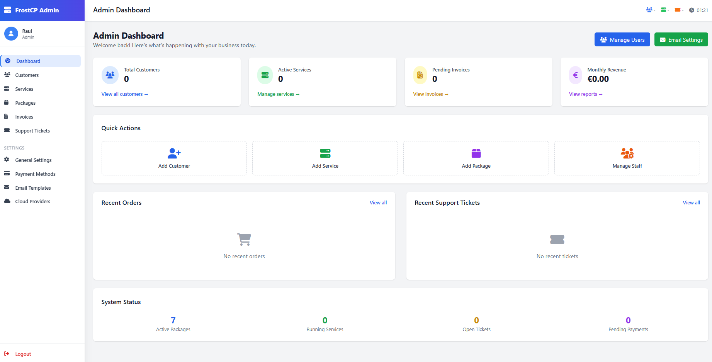Image resolution: width=712 pixels, height=362 pixels.
Task: Click the Pending Payments label
Action: pyautogui.click(x=628, y=329)
